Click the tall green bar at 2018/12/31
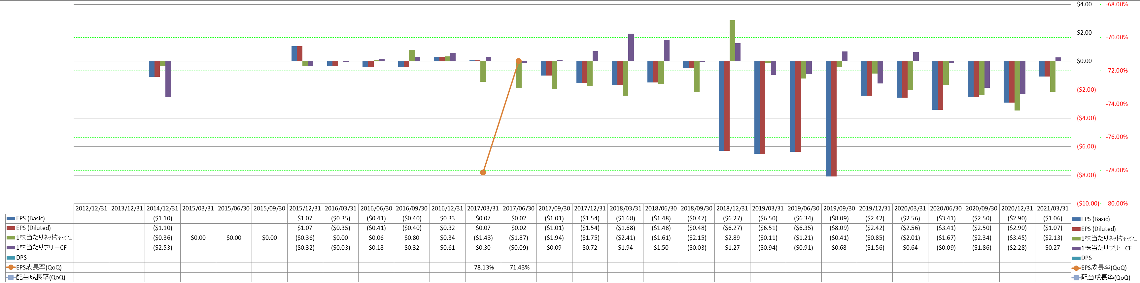Viewport: 1140px width, 283px height. pyautogui.click(x=732, y=41)
